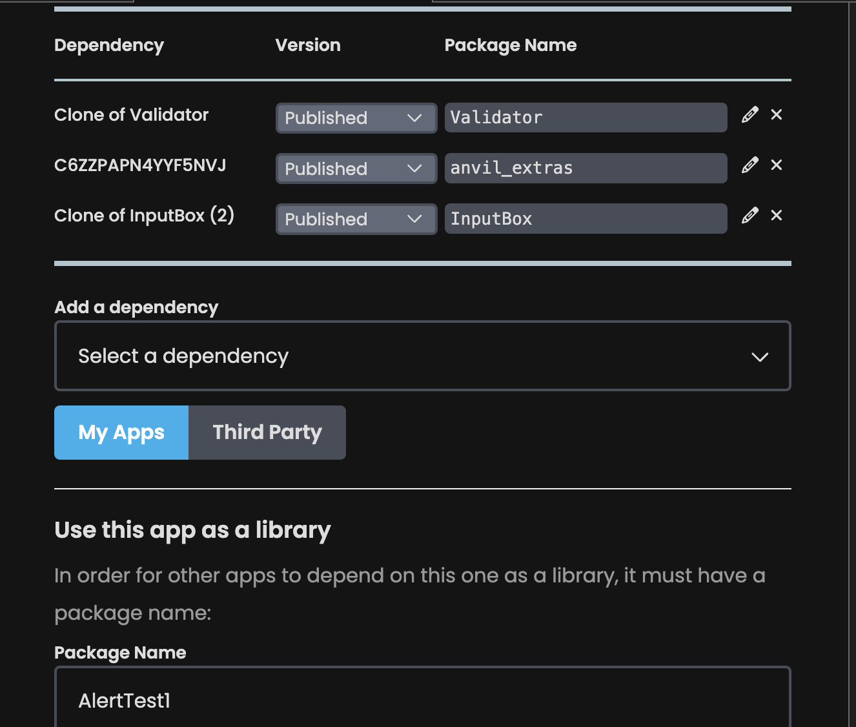Click the Package Name column header
The height and width of the screenshot is (727, 856).
(x=510, y=45)
